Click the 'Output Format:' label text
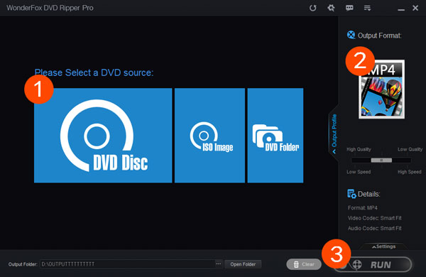 pos(380,36)
